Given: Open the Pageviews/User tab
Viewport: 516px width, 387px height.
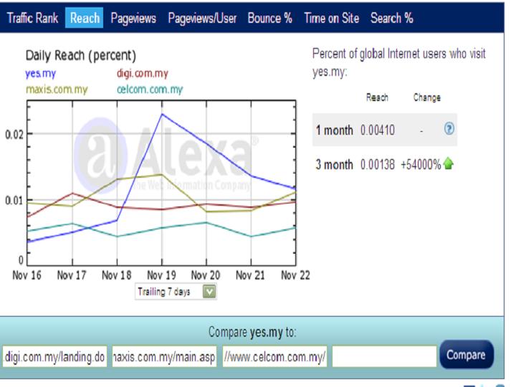Looking at the screenshot, I should 202,18.
